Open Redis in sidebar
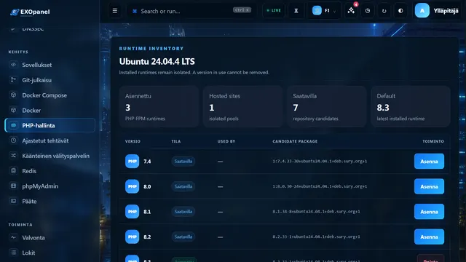 pos(50,171)
